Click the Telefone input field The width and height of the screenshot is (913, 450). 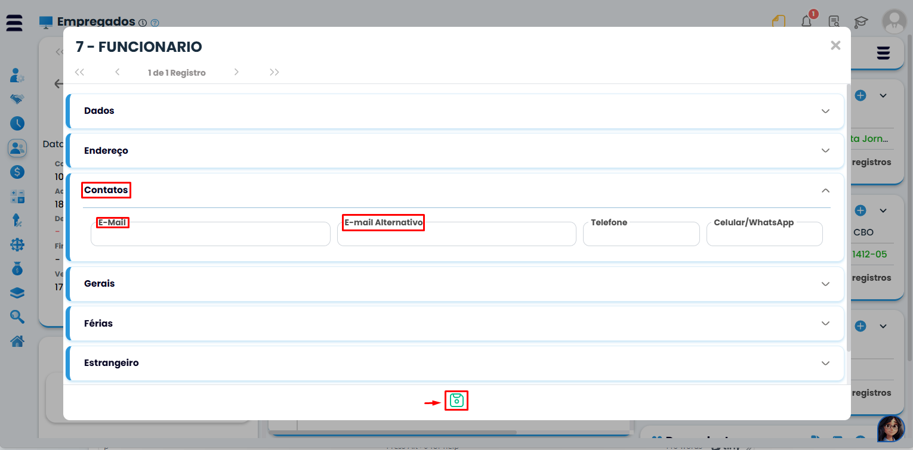pyautogui.click(x=641, y=234)
